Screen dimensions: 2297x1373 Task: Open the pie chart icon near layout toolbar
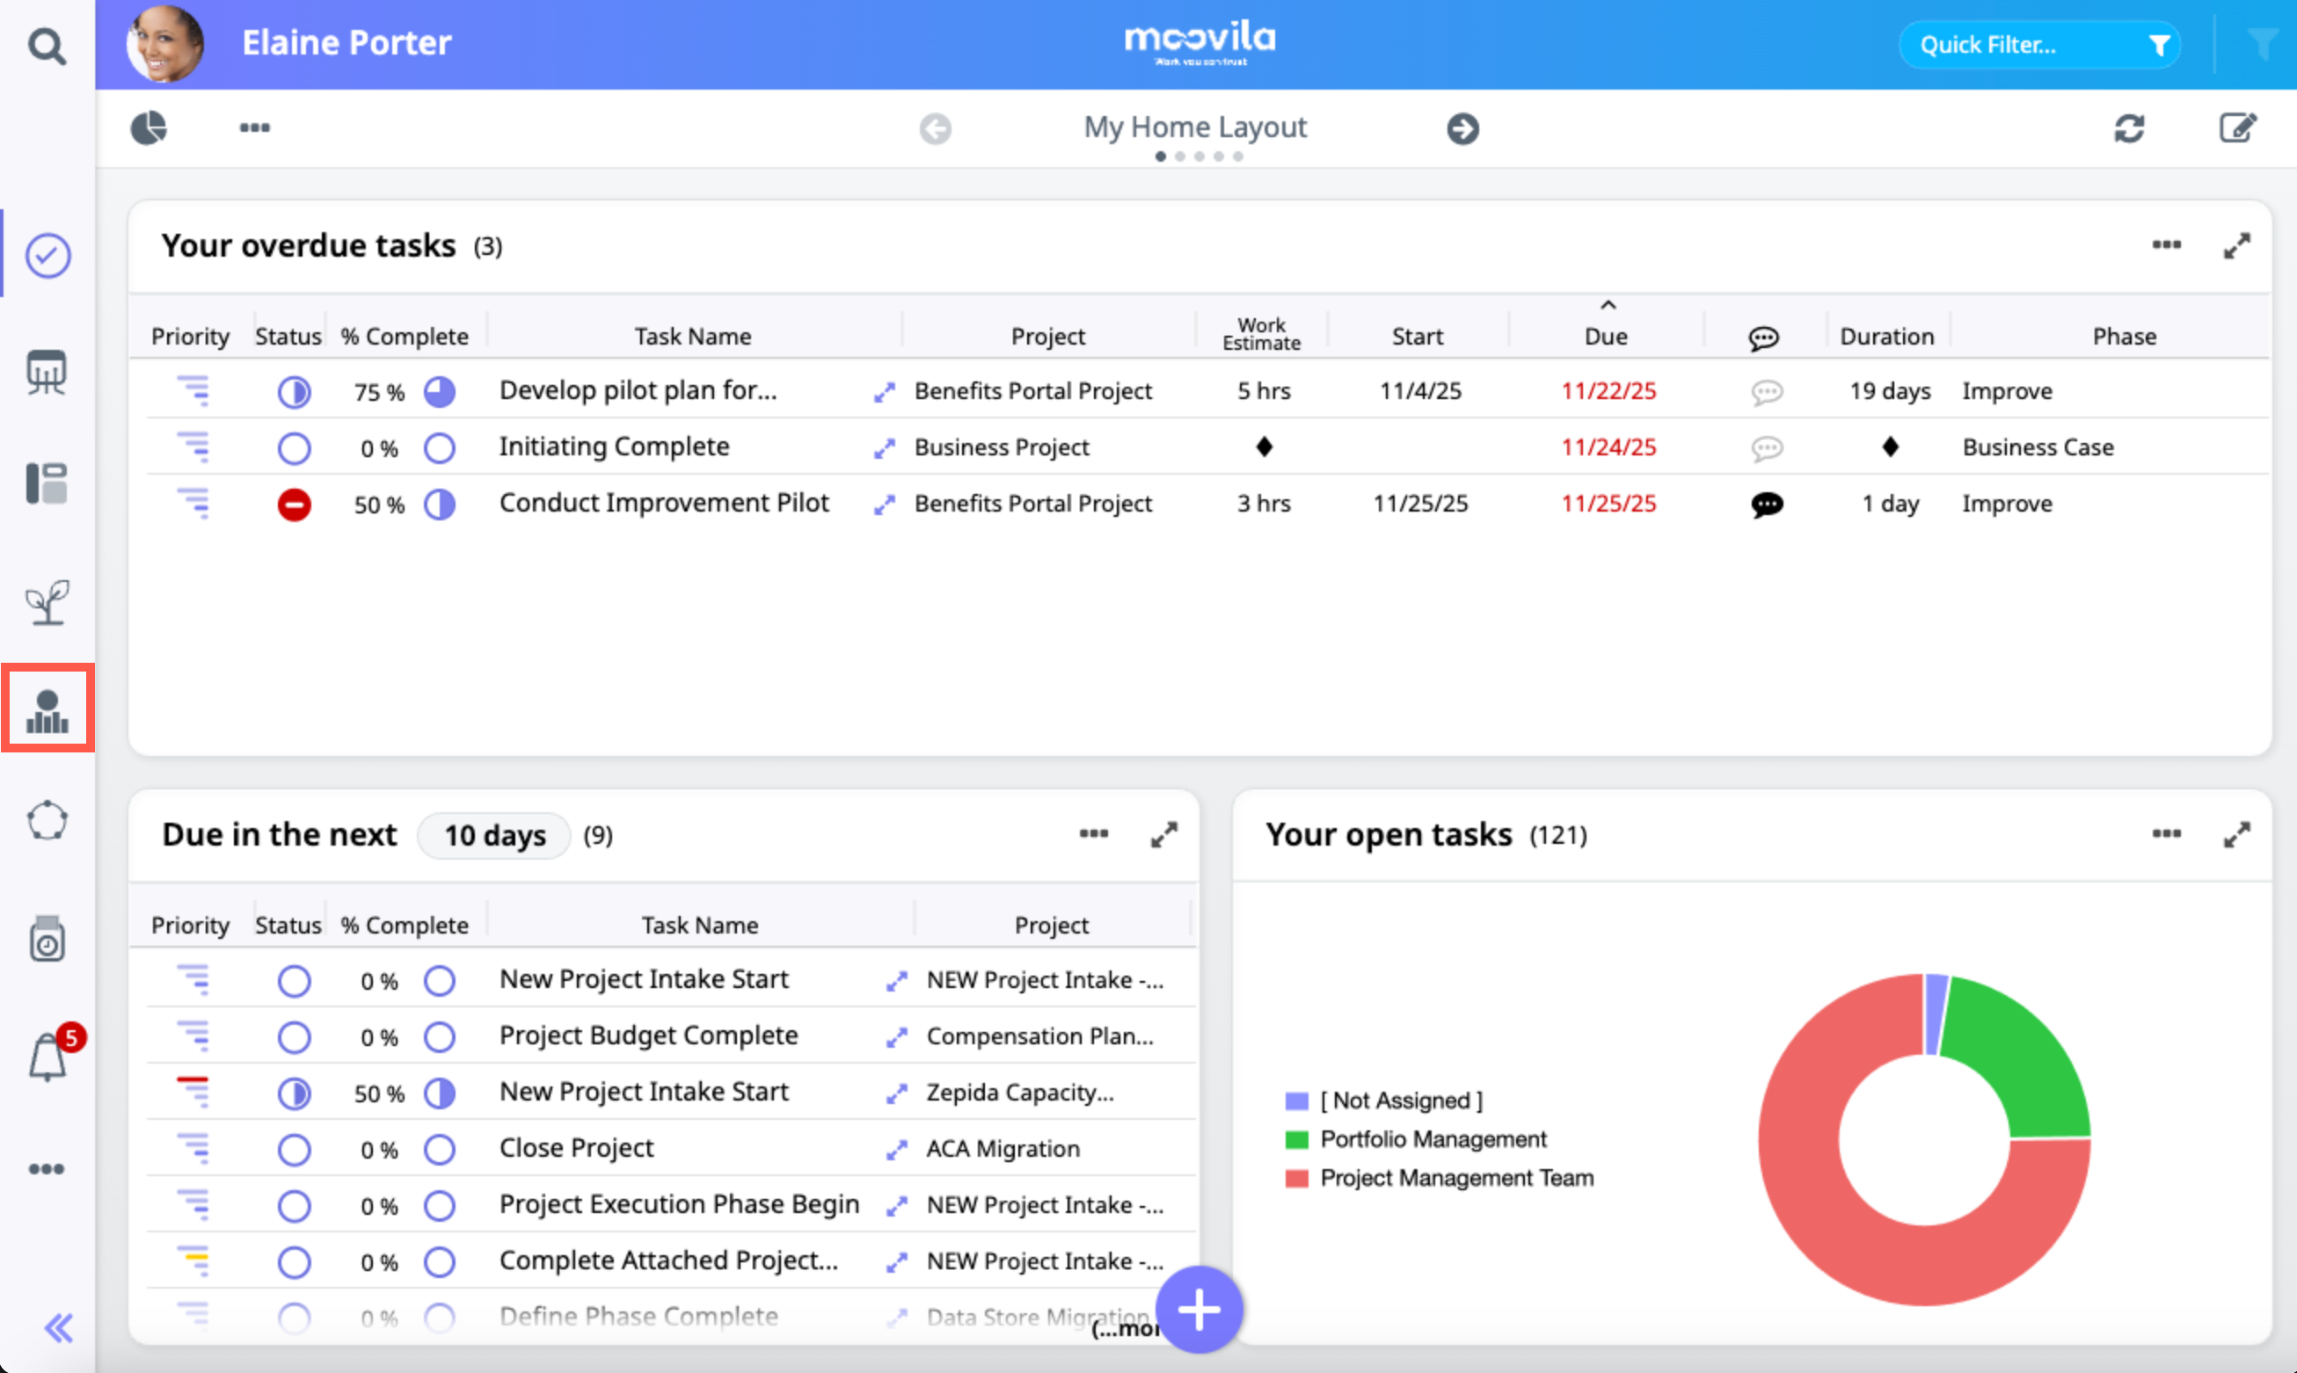(x=148, y=127)
